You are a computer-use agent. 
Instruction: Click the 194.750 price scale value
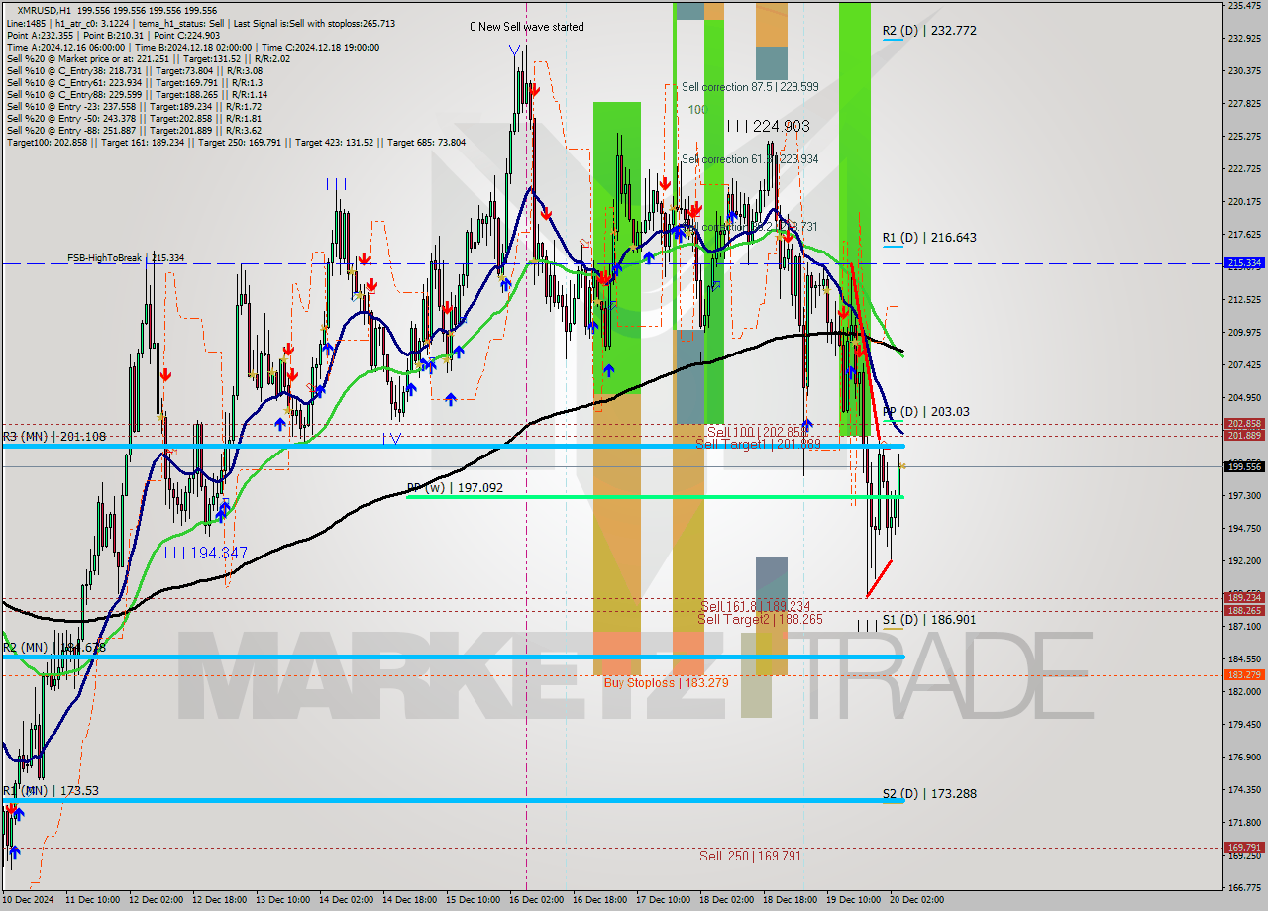point(1244,529)
